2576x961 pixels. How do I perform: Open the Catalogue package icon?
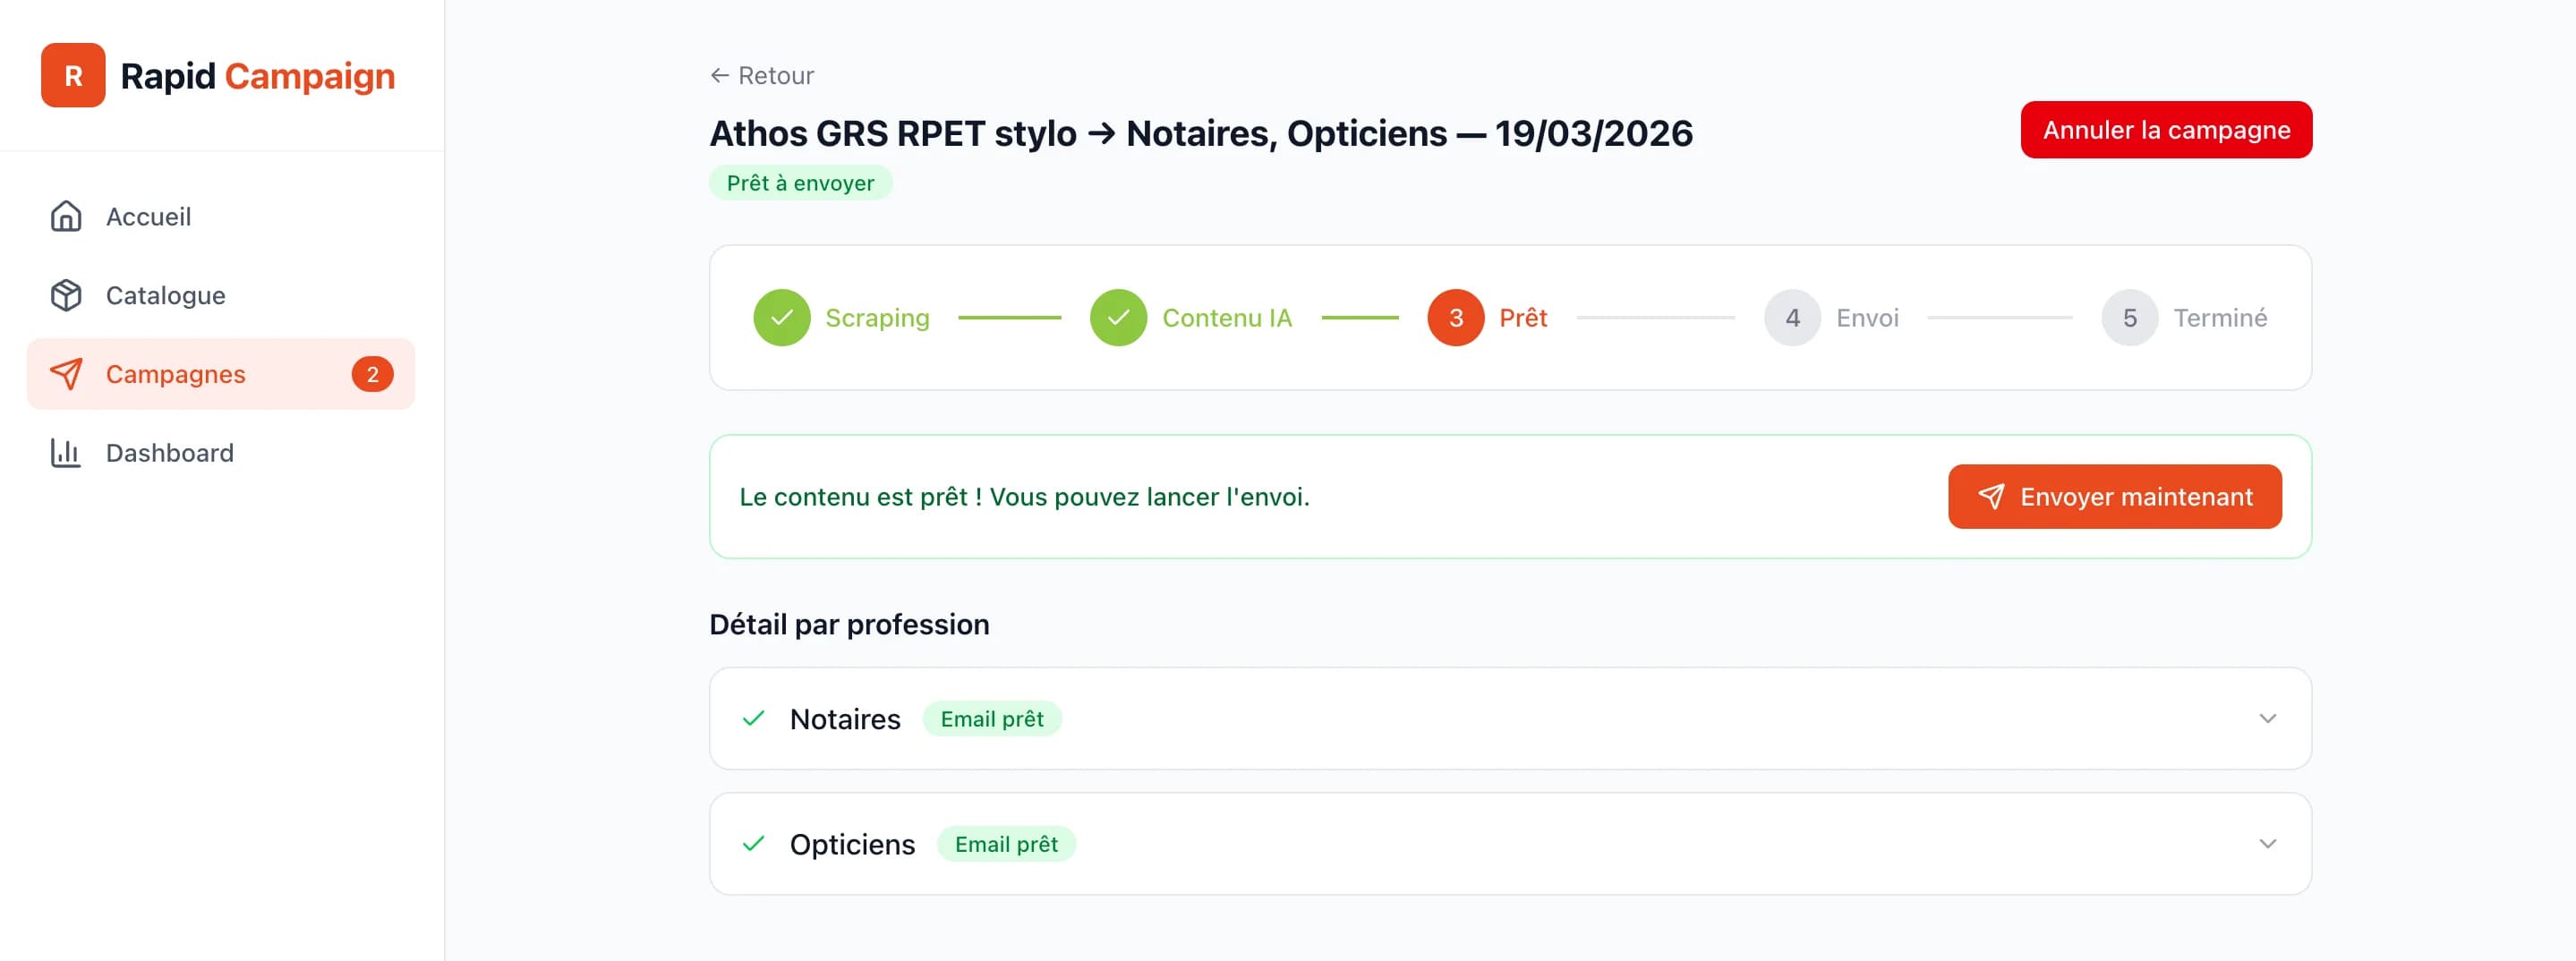(66, 295)
